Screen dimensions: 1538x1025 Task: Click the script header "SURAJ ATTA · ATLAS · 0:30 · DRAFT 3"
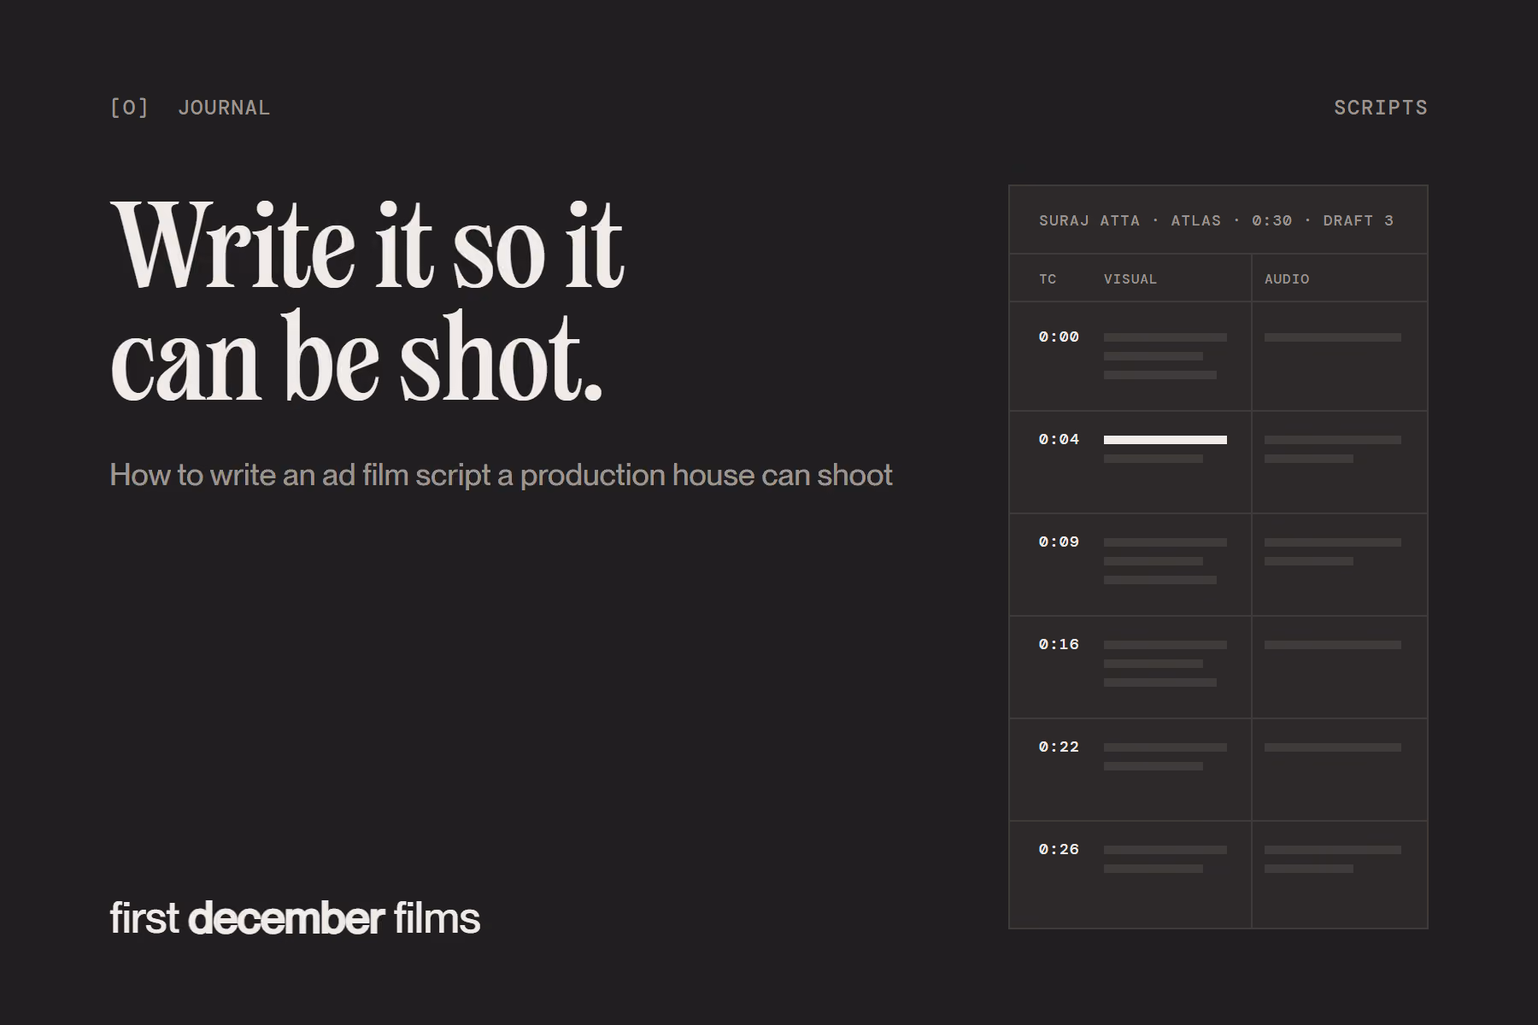tap(1216, 220)
